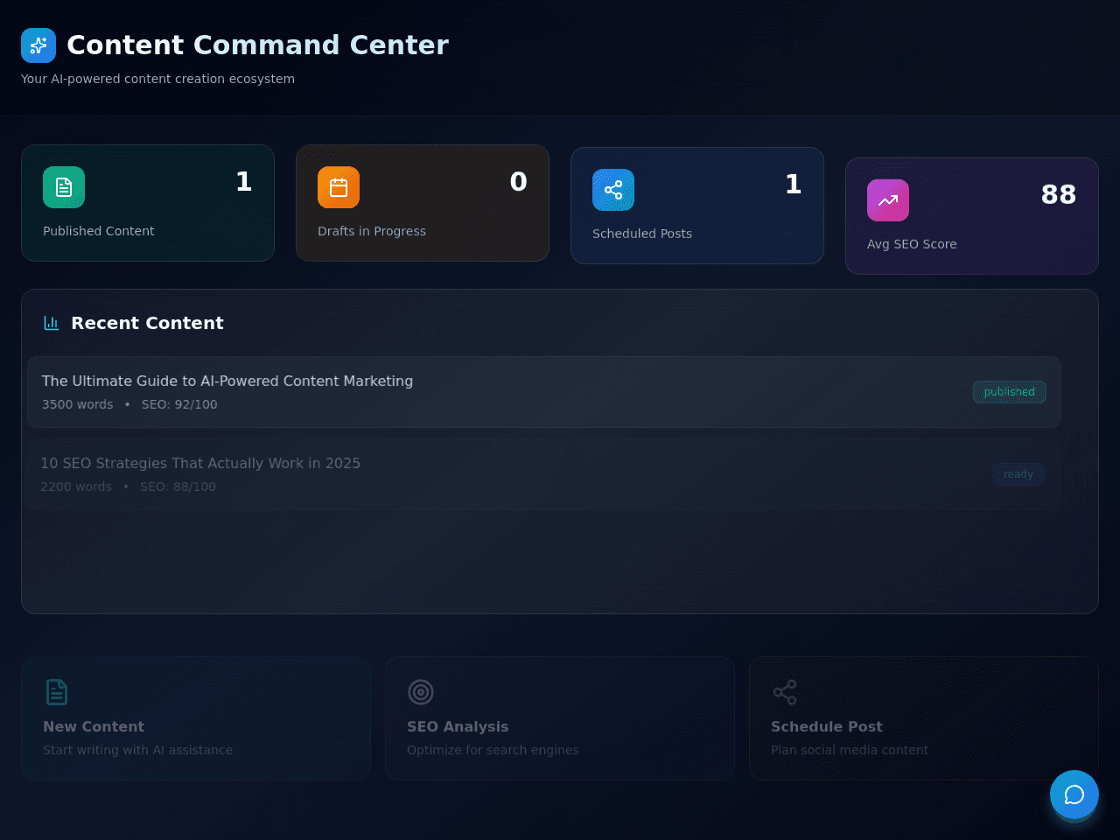
Task: Click the AI-powered content creation ecosystem subtitle
Action: pos(157,79)
